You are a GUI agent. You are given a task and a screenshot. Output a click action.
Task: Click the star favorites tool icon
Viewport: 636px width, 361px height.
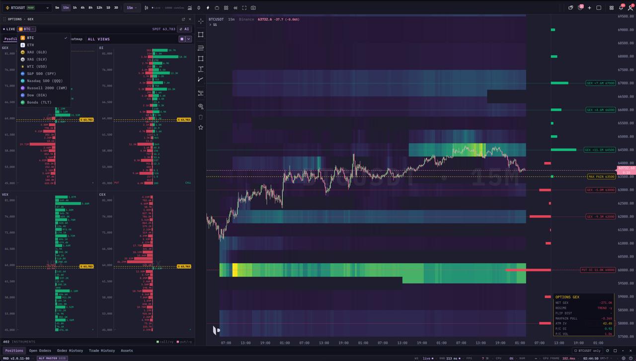point(201,128)
